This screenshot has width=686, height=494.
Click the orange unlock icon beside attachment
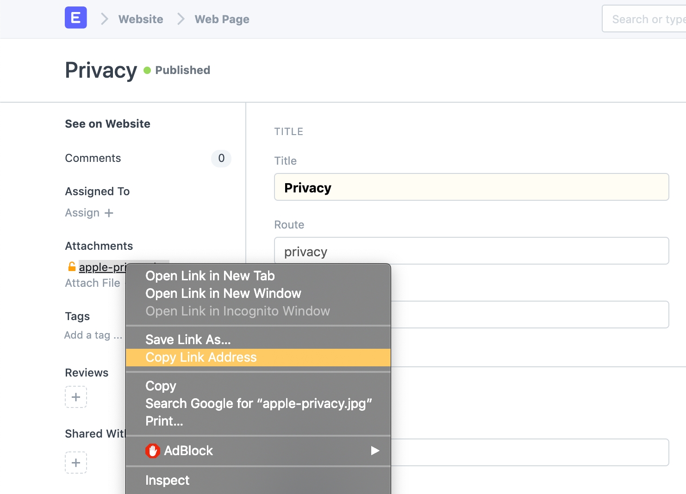(x=72, y=266)
